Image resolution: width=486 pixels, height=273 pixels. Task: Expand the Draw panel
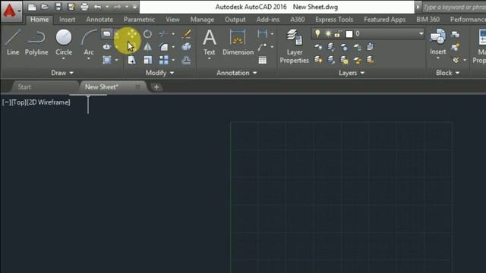point(62,73)
